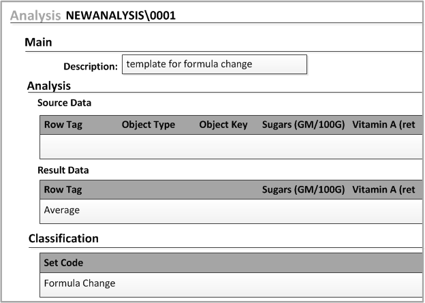Viewport: 425px width, 303px height.
Task: Click Sugars (GM/100G) header in Result Data
Action: 303,190
